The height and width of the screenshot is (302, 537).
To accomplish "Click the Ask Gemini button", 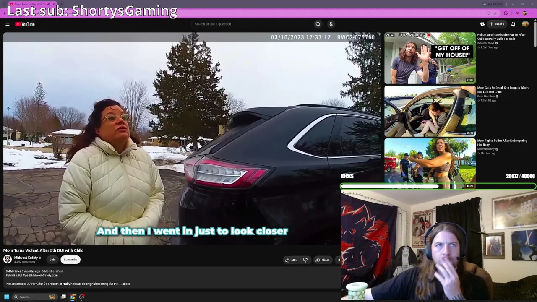I will (x=493, y=4).
